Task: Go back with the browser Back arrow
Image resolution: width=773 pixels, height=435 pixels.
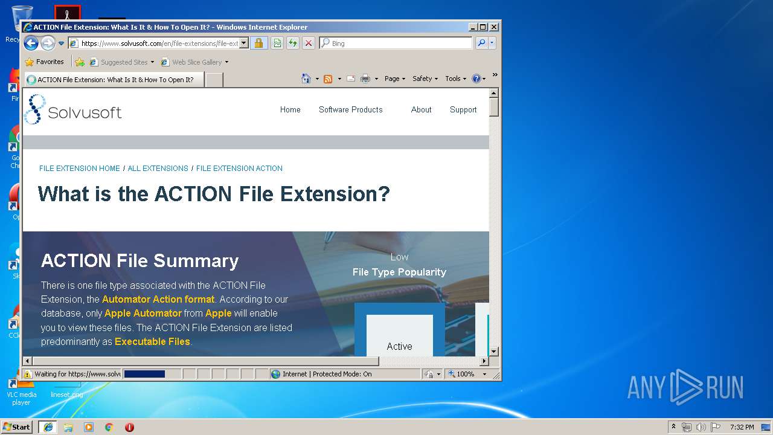Action: [x=31, y=43]
